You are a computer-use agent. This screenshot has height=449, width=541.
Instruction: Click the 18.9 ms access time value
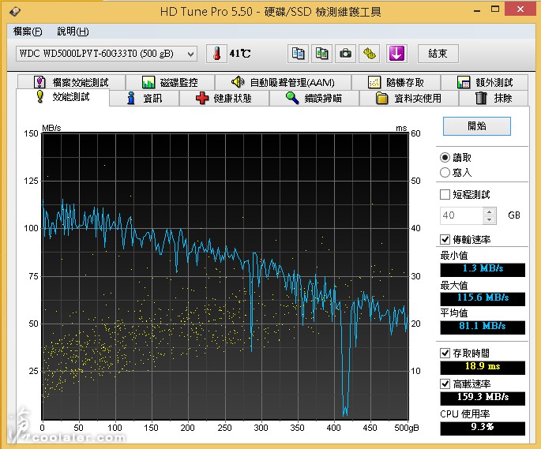pos(483,367)
